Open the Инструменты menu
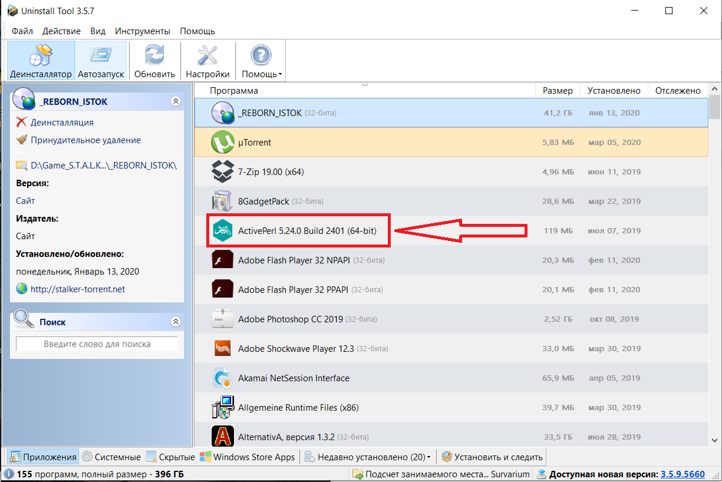 (143, 31)
